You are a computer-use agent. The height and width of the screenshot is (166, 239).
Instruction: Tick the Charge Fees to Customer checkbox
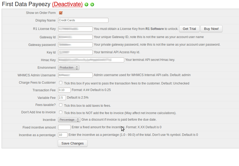(61, 83)
